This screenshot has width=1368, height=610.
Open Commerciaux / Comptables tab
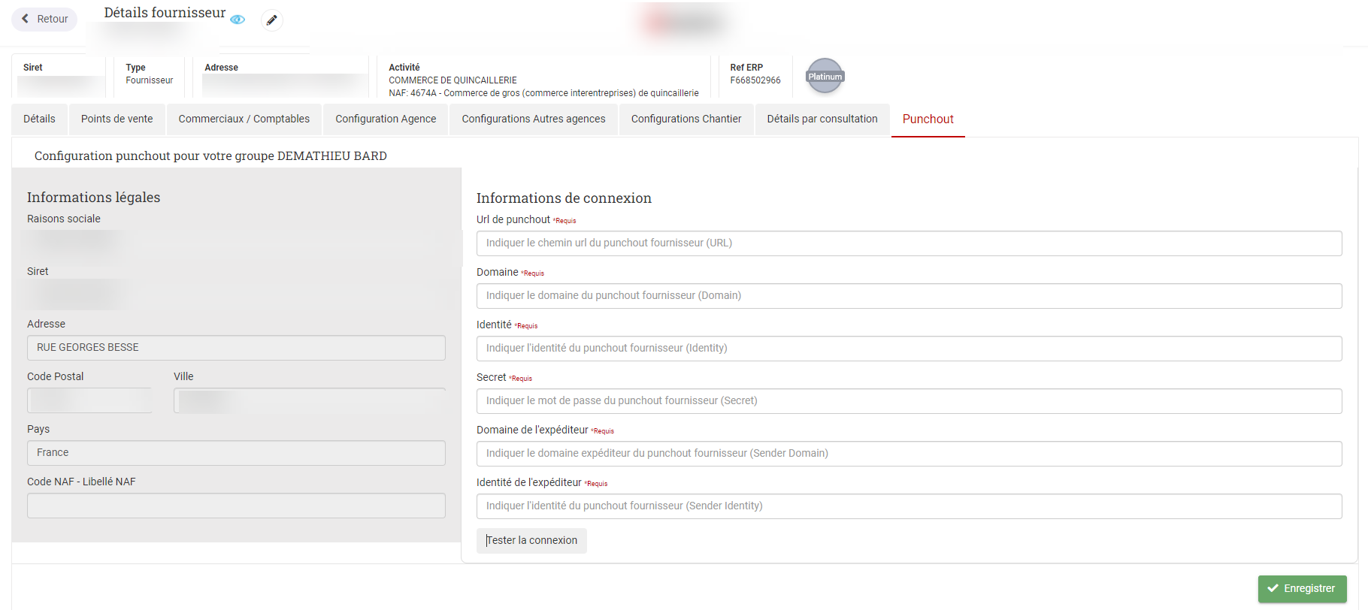pos(244,119)
